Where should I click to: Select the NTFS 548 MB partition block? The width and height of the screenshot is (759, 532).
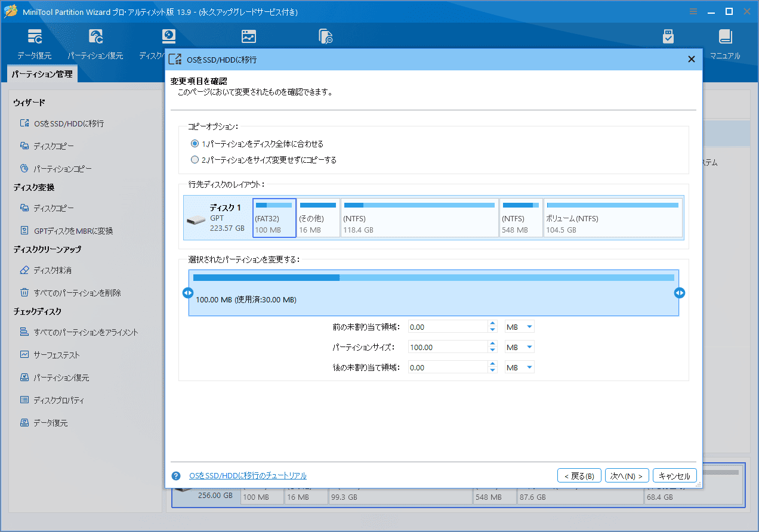[521, 218]
